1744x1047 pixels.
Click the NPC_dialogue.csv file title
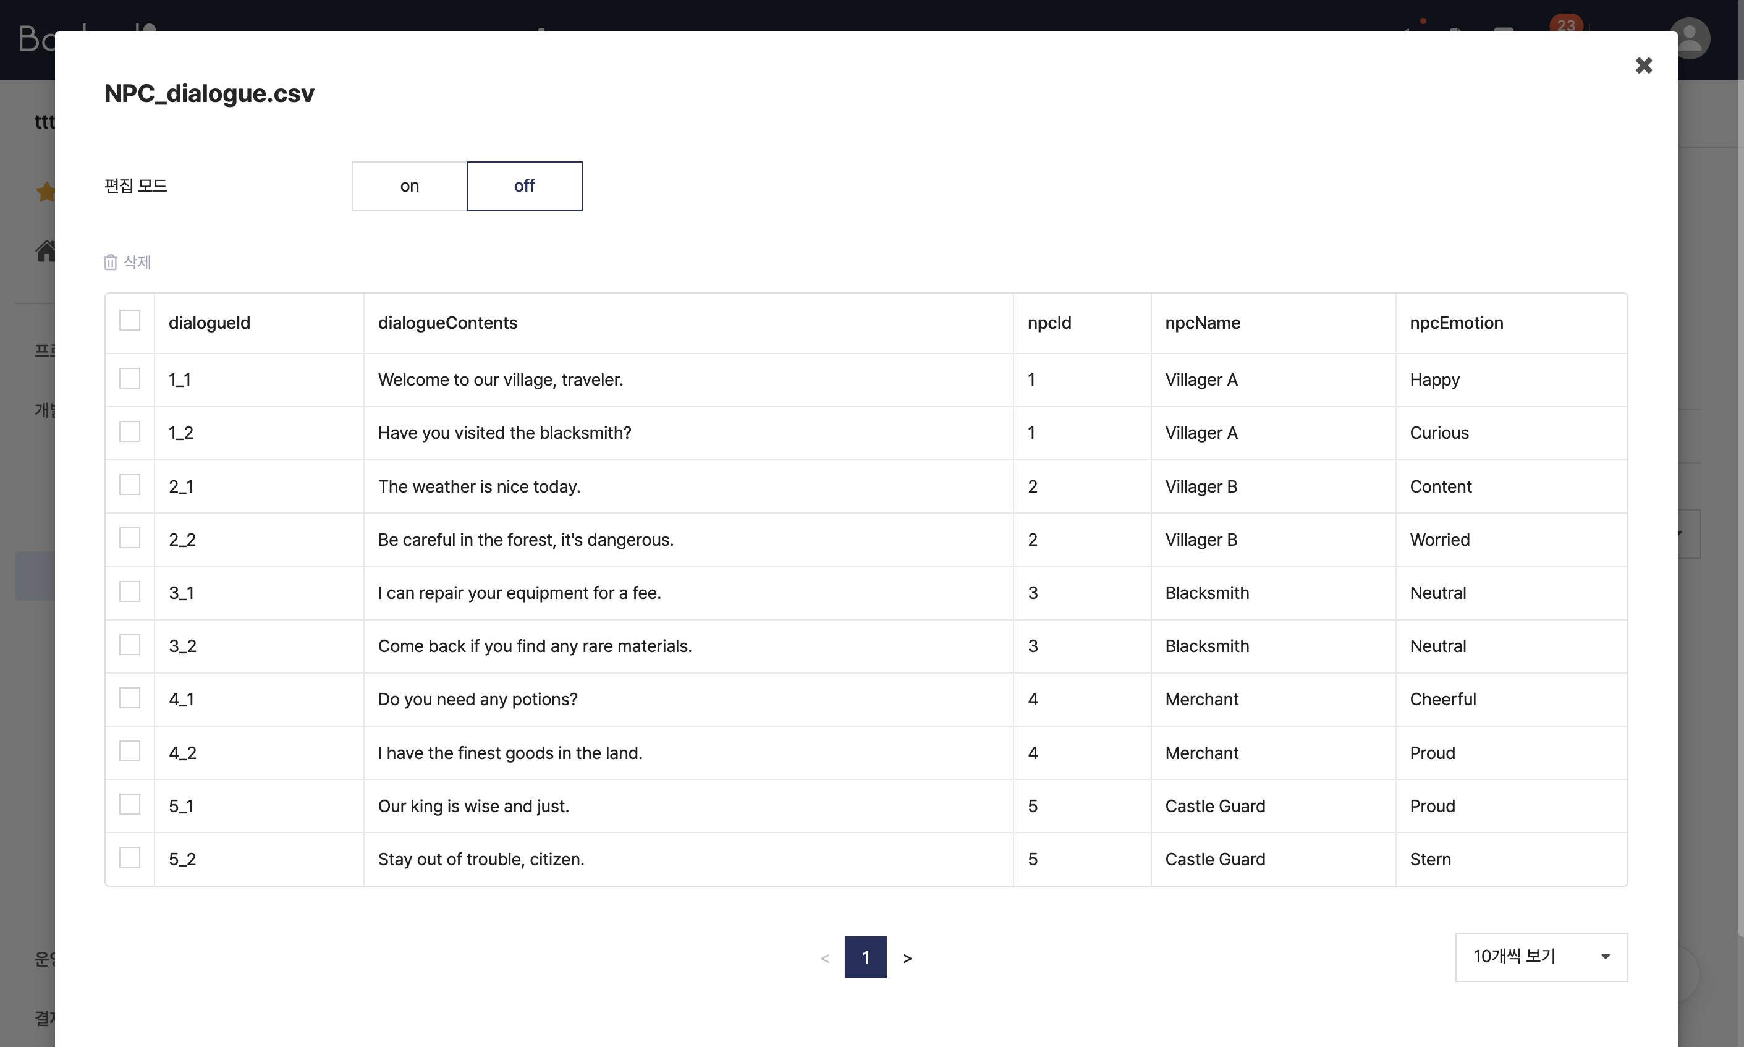[x=210, y=92]
